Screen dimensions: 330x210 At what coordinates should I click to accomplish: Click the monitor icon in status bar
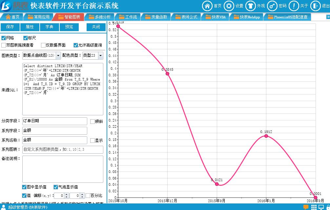click(321, 207)
